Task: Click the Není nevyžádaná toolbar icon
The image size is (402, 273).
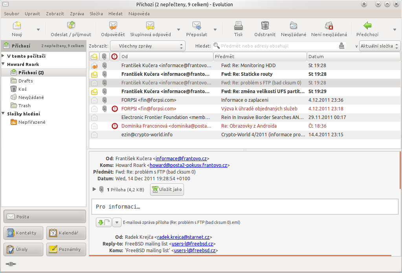Action: tap(329, 26)
